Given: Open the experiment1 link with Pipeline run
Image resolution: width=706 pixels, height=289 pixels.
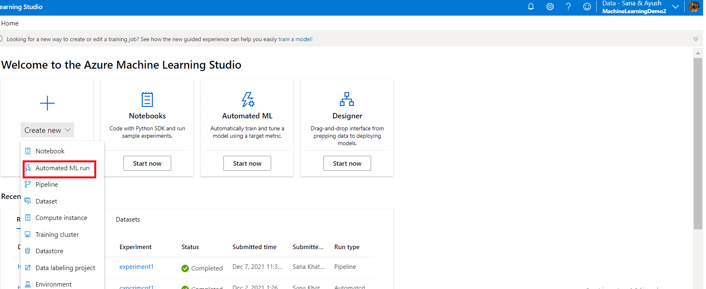Looking at the screenshot, I should pyautogui.click(x=137, y=267).
